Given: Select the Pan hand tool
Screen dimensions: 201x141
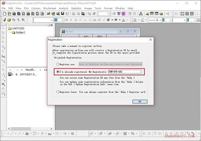Looking at the screenshot, I should [3, 89].
